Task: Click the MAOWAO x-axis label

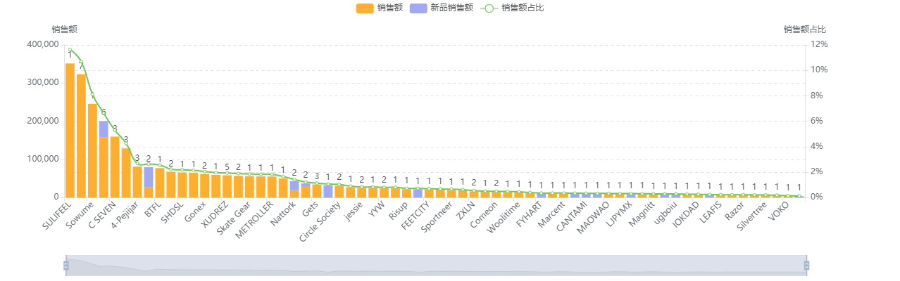Action: 594,217
